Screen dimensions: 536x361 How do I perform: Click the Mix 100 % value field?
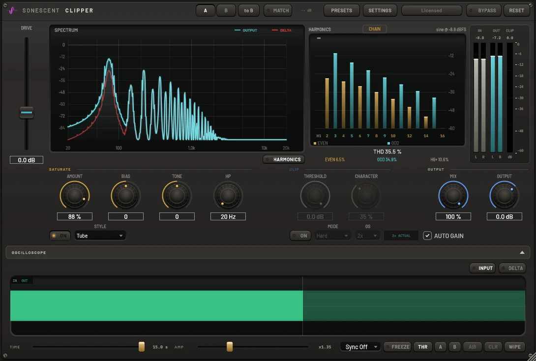pyautogui.click(x=453, y=216)
